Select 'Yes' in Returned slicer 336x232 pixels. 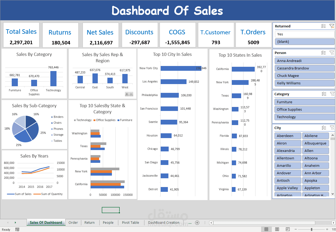pyautogui.click(x=305, y=34)
